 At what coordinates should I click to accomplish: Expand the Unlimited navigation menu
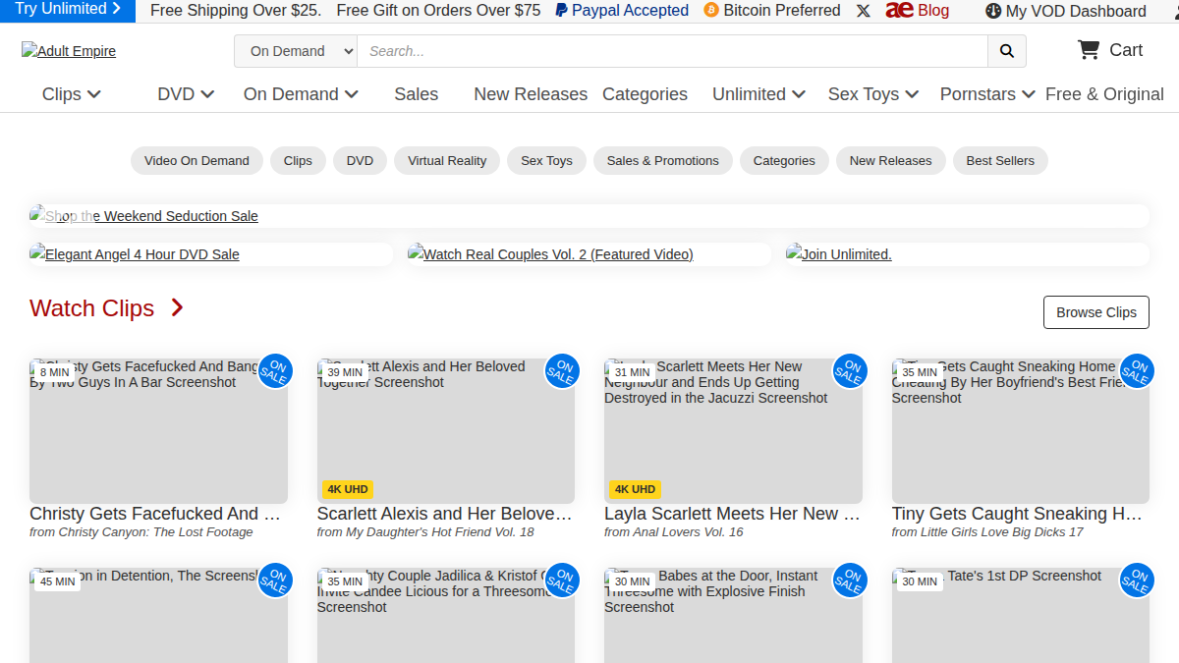(x=758, y=94)
